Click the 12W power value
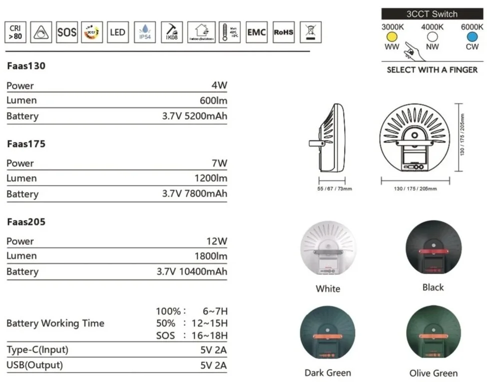The width and height of the screenshot is (487, 382). 217,241
